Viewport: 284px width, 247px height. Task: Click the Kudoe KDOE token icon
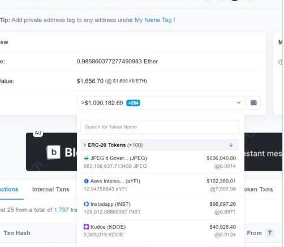point(86,227)
